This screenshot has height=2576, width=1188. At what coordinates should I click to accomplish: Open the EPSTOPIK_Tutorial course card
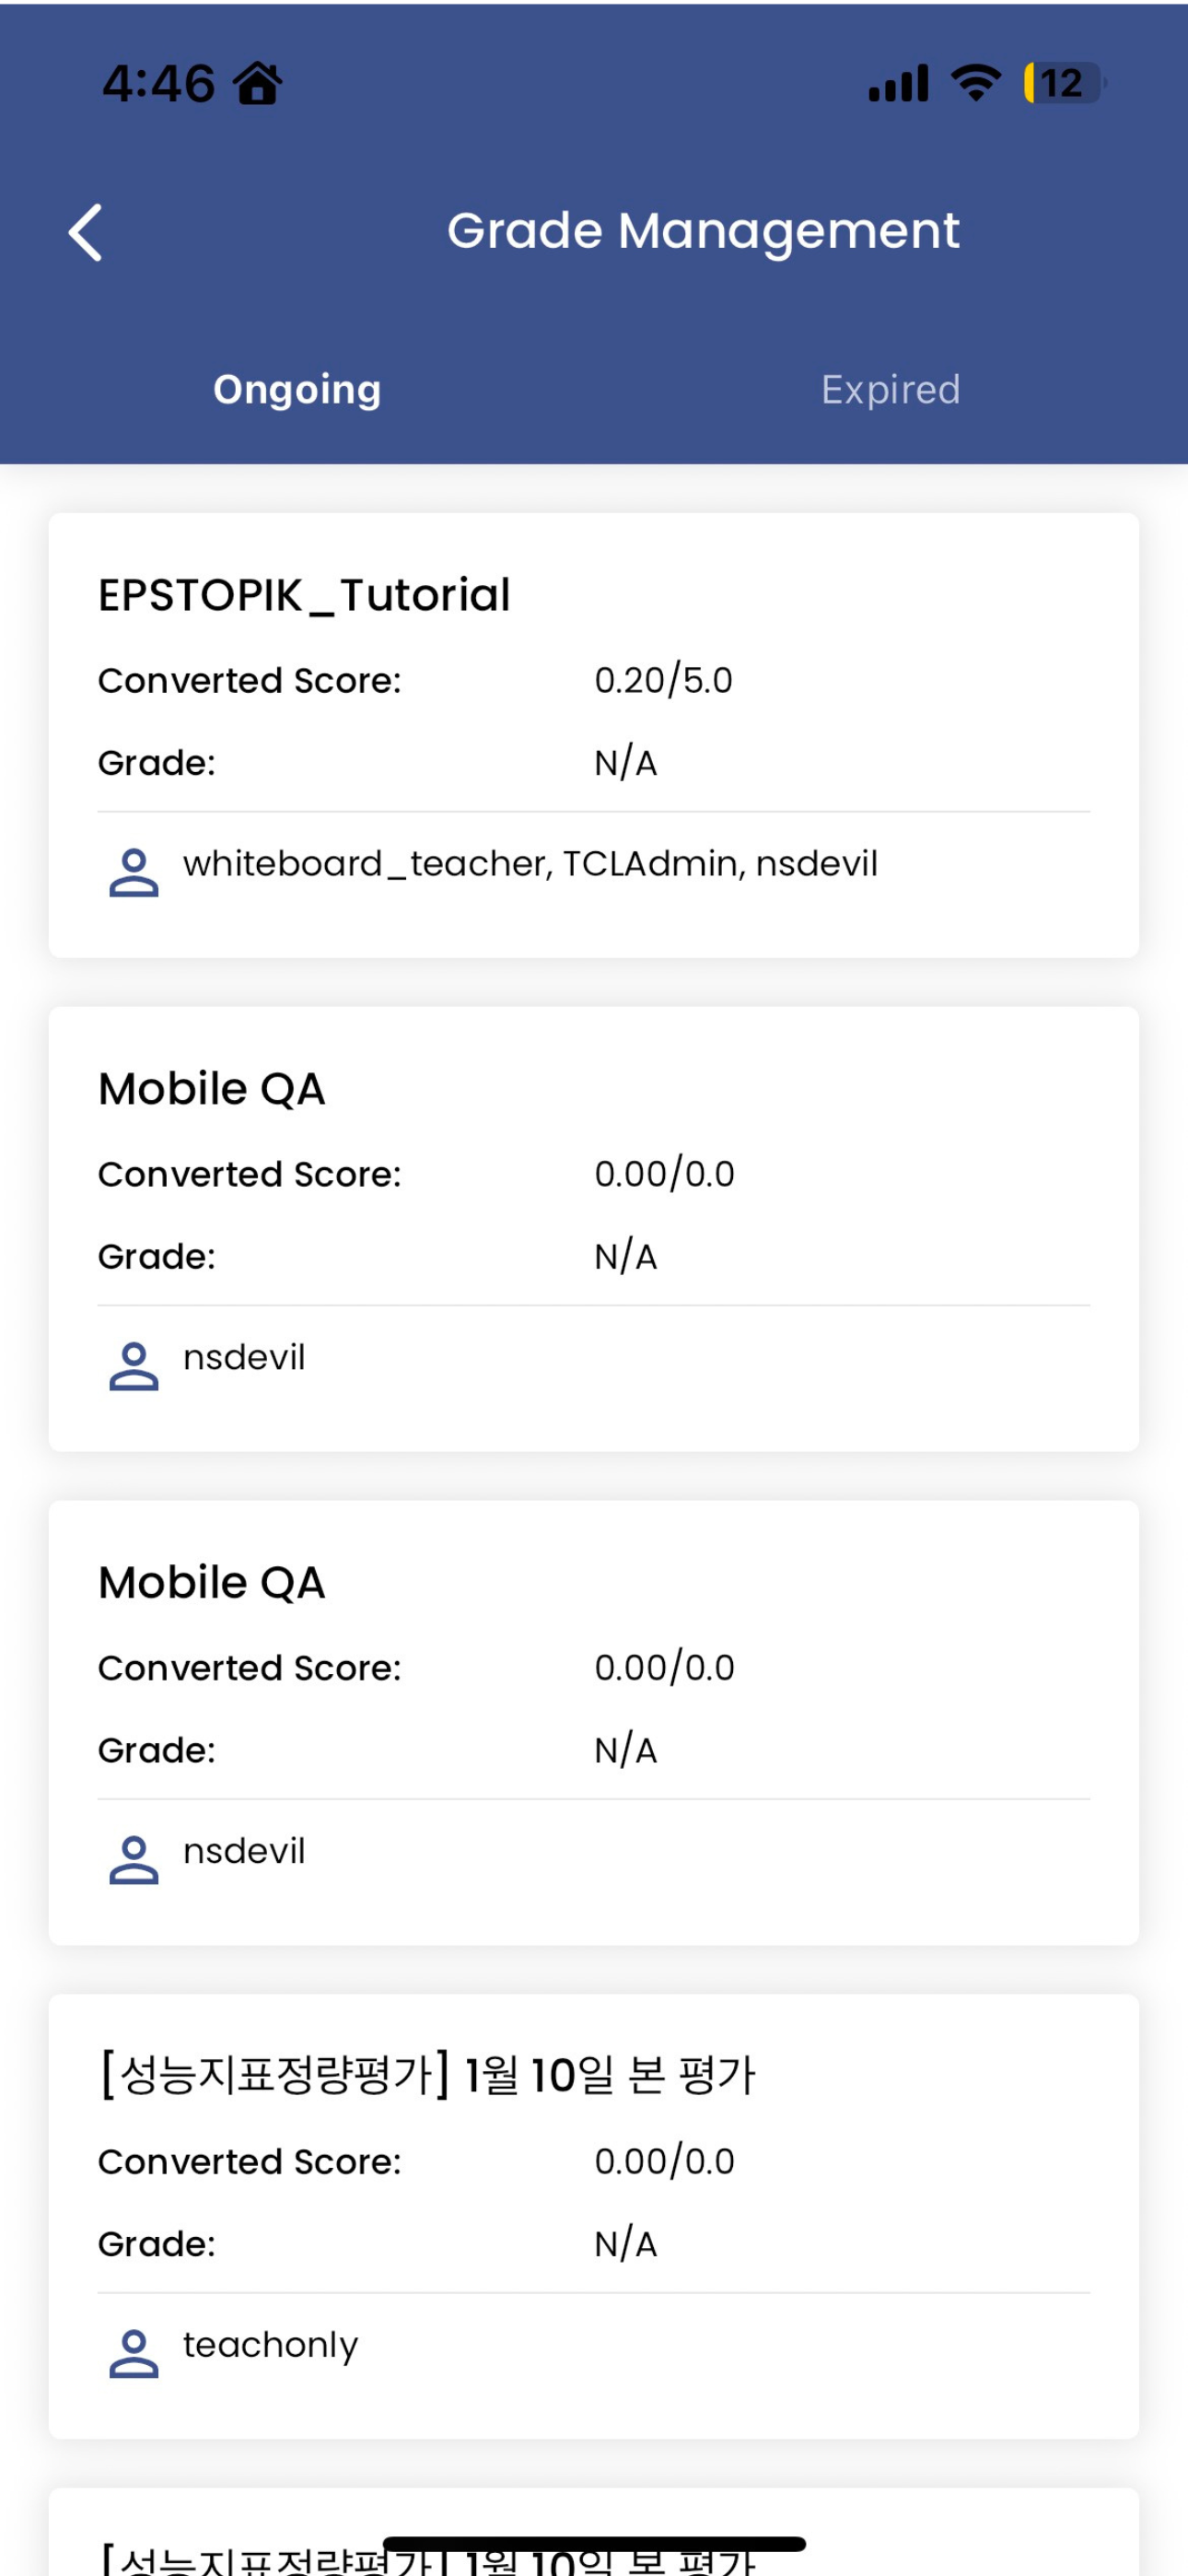point(594,735)
